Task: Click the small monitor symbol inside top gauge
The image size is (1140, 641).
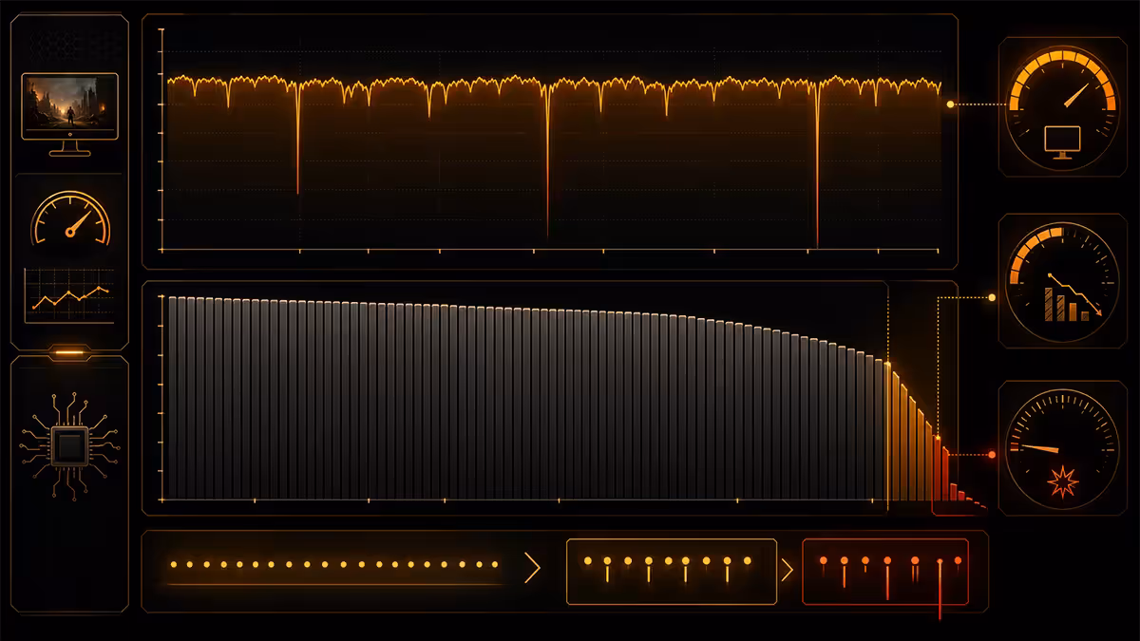Action: (1061, 141)
